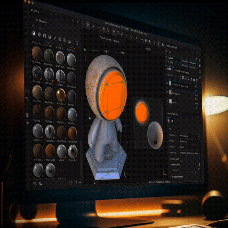Select the Materials filter icon in Assets
The width and height of the screenshot is (228, 228).
tap(34, 34)
